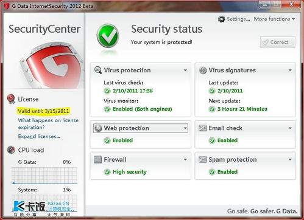This screenshot has width=304, height=220.
Task: Click the Virus protection magnifier icon
Action: coord(98,70)
